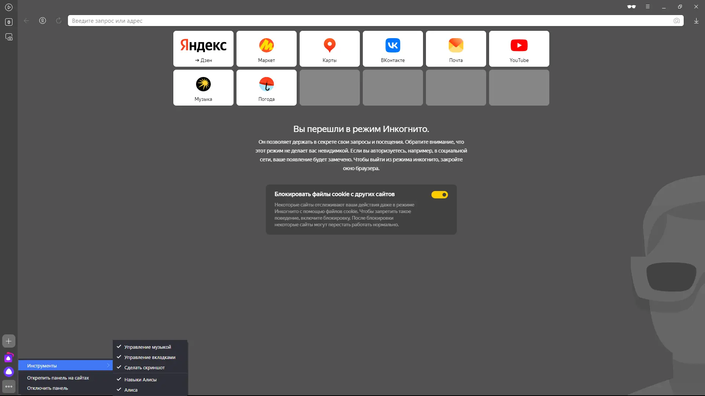Open the three-dots sidebar settings menu
The image size is (705, 396).
click(9, 386)
